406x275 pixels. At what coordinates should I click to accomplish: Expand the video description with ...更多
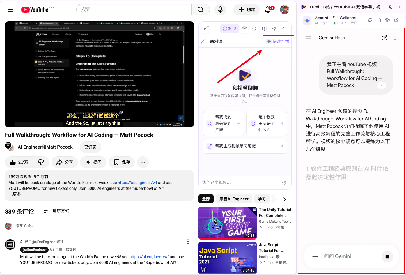click(x=15, y=194)
